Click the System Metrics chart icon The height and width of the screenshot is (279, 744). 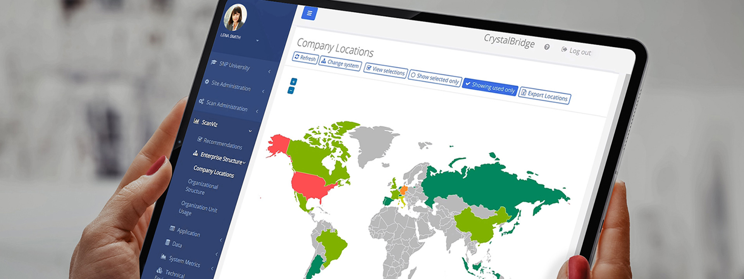click(x=164, y=257)
